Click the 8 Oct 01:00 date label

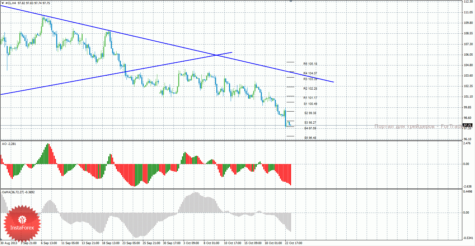pyautogui.click(x=212, y=243)
